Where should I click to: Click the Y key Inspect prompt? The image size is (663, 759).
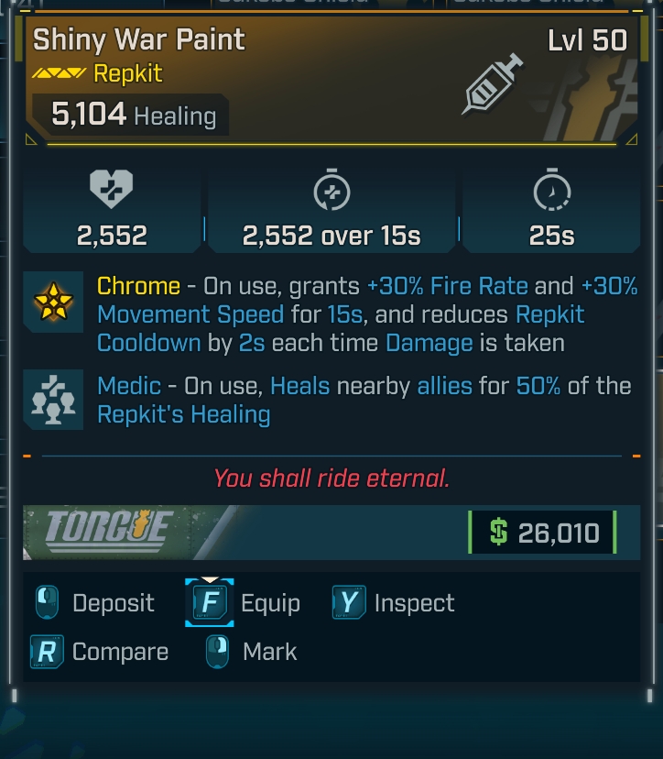coord(349,603)
